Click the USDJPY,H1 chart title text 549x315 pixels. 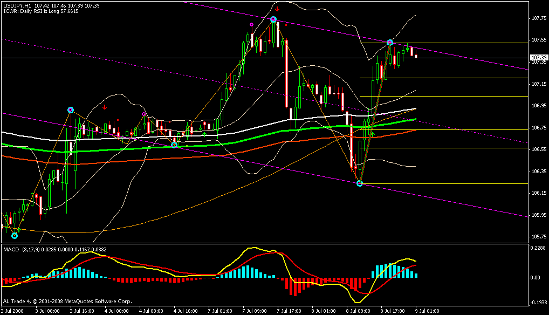(16, 5)
